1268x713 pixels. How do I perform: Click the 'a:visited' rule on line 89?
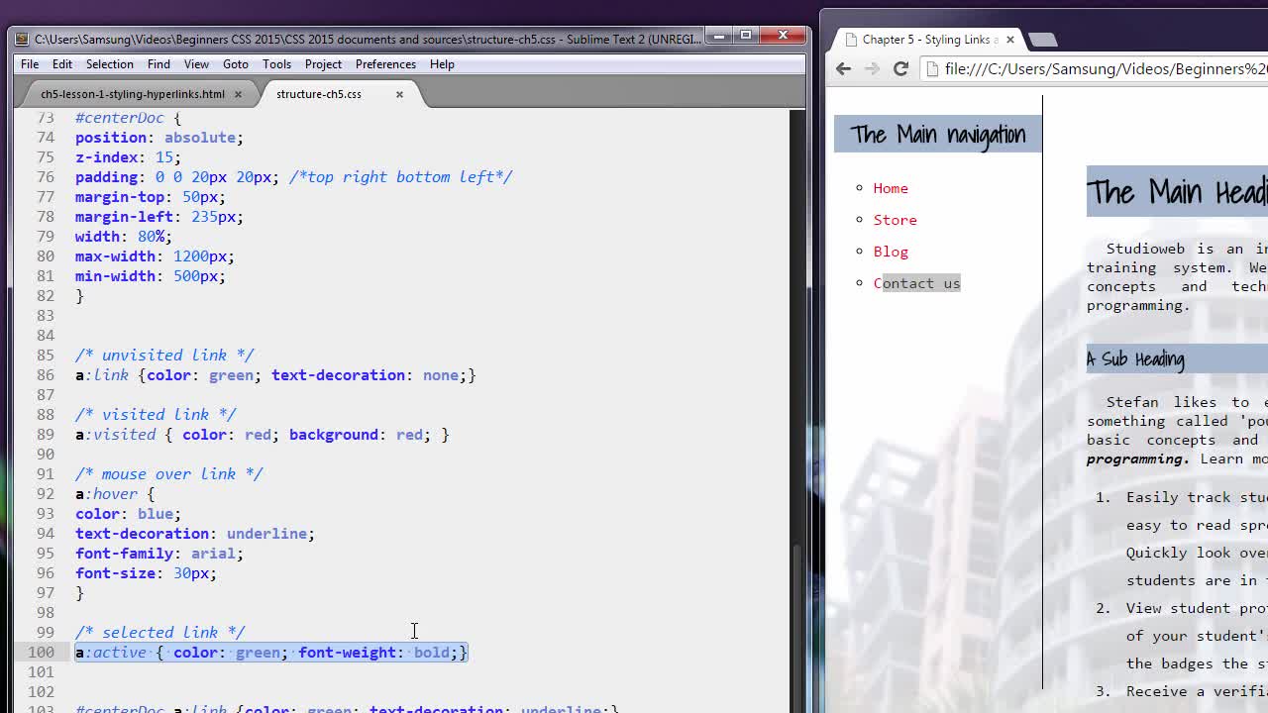click(262, 435)
